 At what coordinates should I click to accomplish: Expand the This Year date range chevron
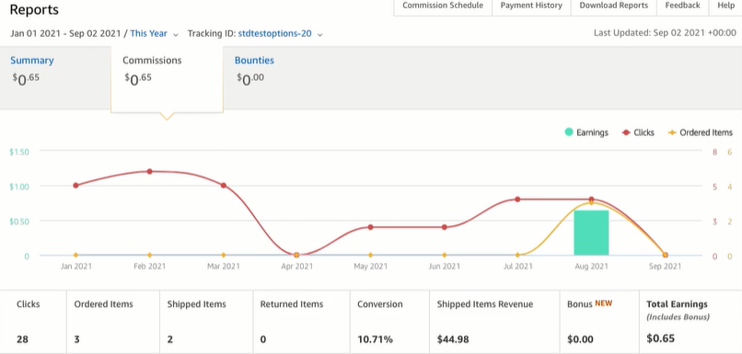176,35
